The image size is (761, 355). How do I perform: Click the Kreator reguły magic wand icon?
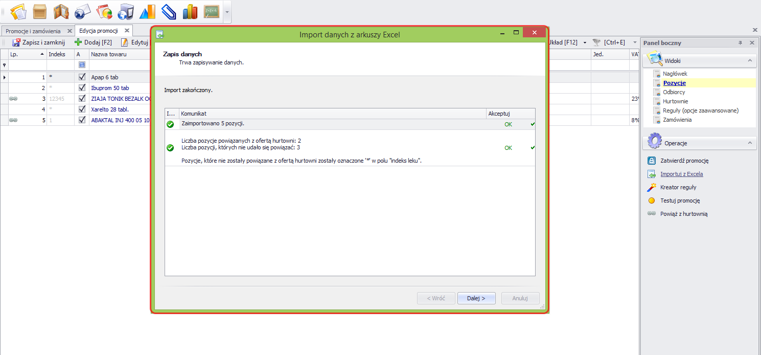(651, 187)
